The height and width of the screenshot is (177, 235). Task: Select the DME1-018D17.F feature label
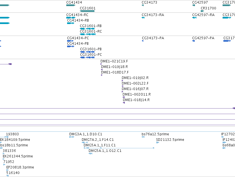115,72
